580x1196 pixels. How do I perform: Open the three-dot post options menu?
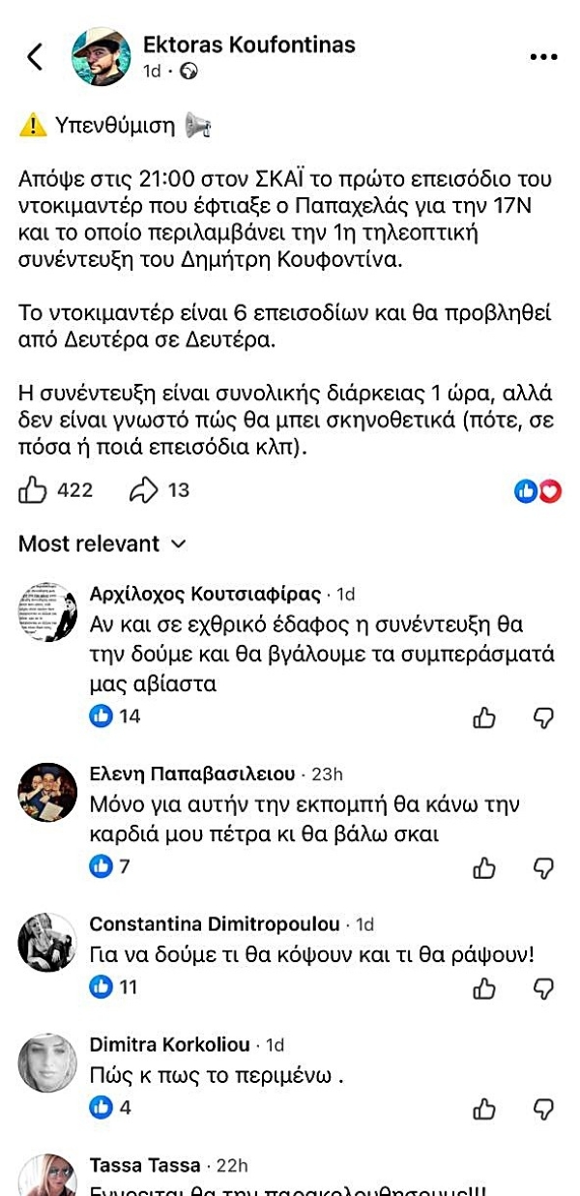click(x=544, y=57)
